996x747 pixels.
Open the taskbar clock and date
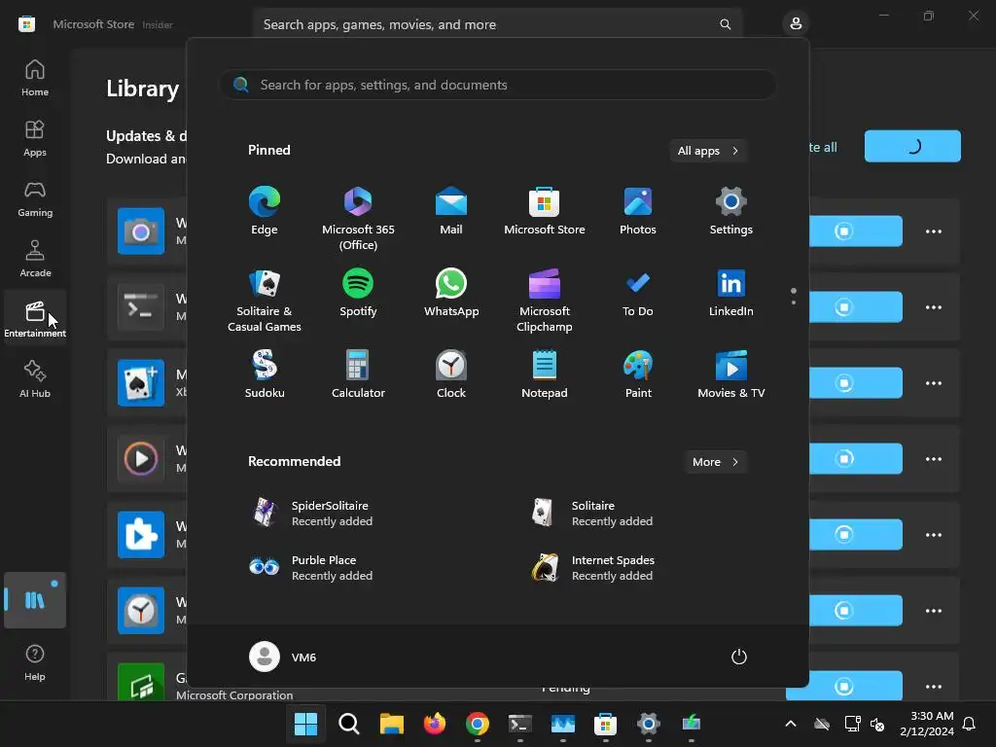[927, 724]
